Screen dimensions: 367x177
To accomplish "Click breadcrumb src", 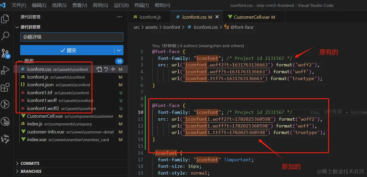I will coord(137,27).
